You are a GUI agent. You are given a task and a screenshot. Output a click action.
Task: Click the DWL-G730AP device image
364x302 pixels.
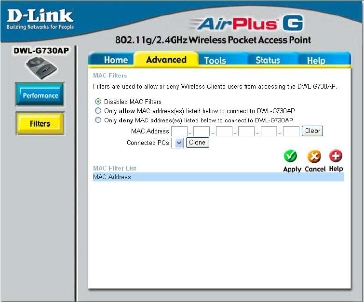tap(41, 68)
